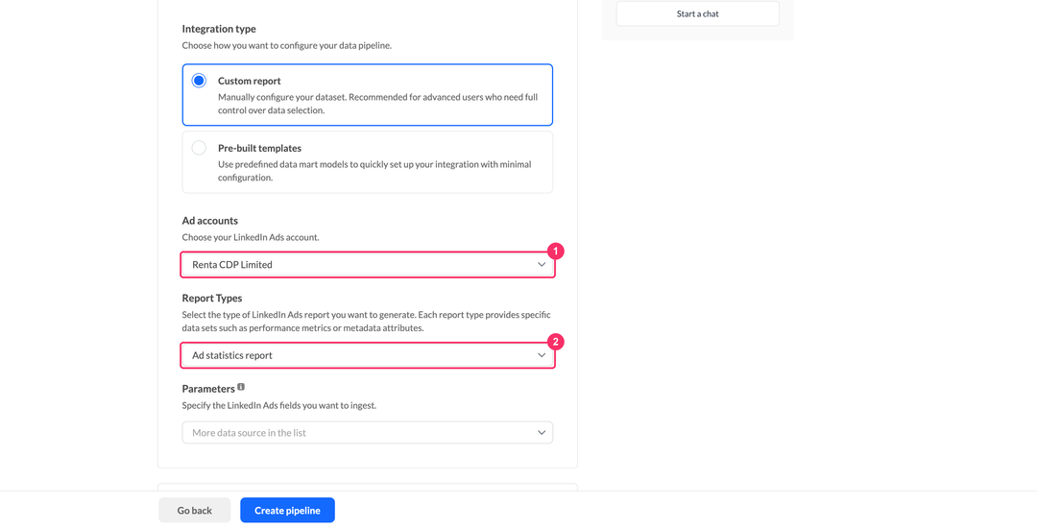Open the Ad statistics report dropdown

click(x=368, y=355)
